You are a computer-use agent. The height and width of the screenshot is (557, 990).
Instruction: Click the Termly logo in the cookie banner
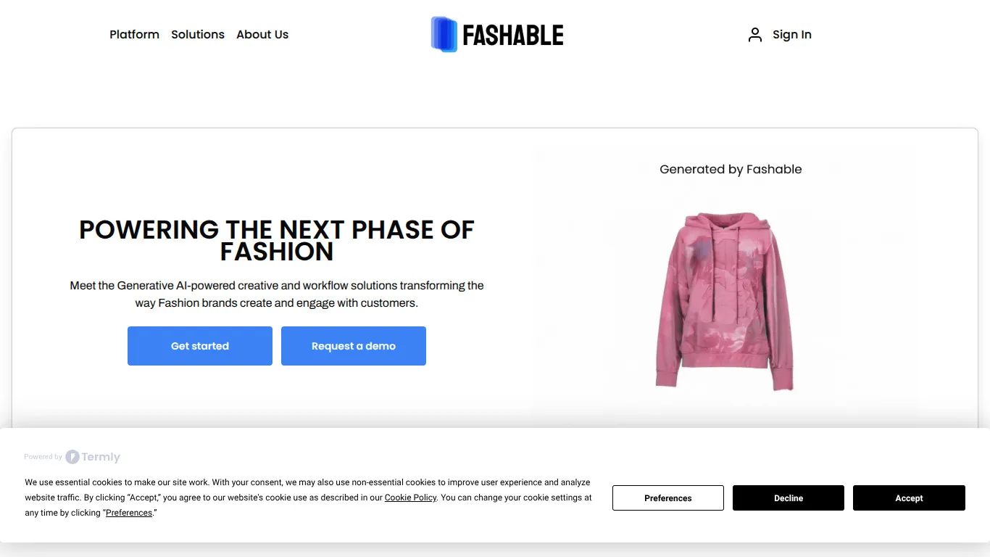click(93, 457)
